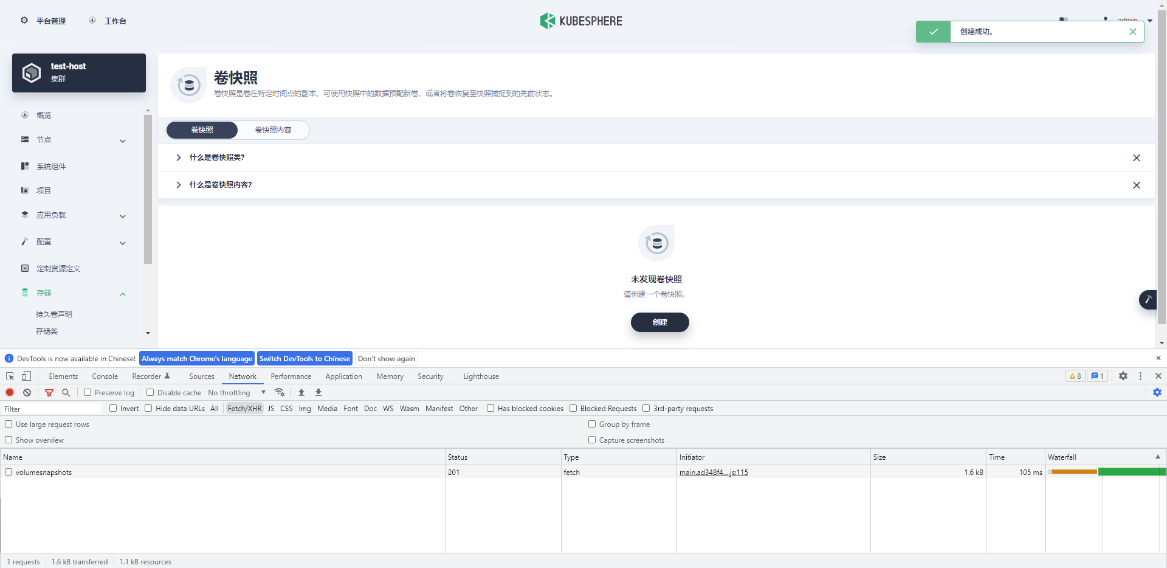Switch to the 卷快照内容 tab
Screen dimensions: 1167x568
273,130
